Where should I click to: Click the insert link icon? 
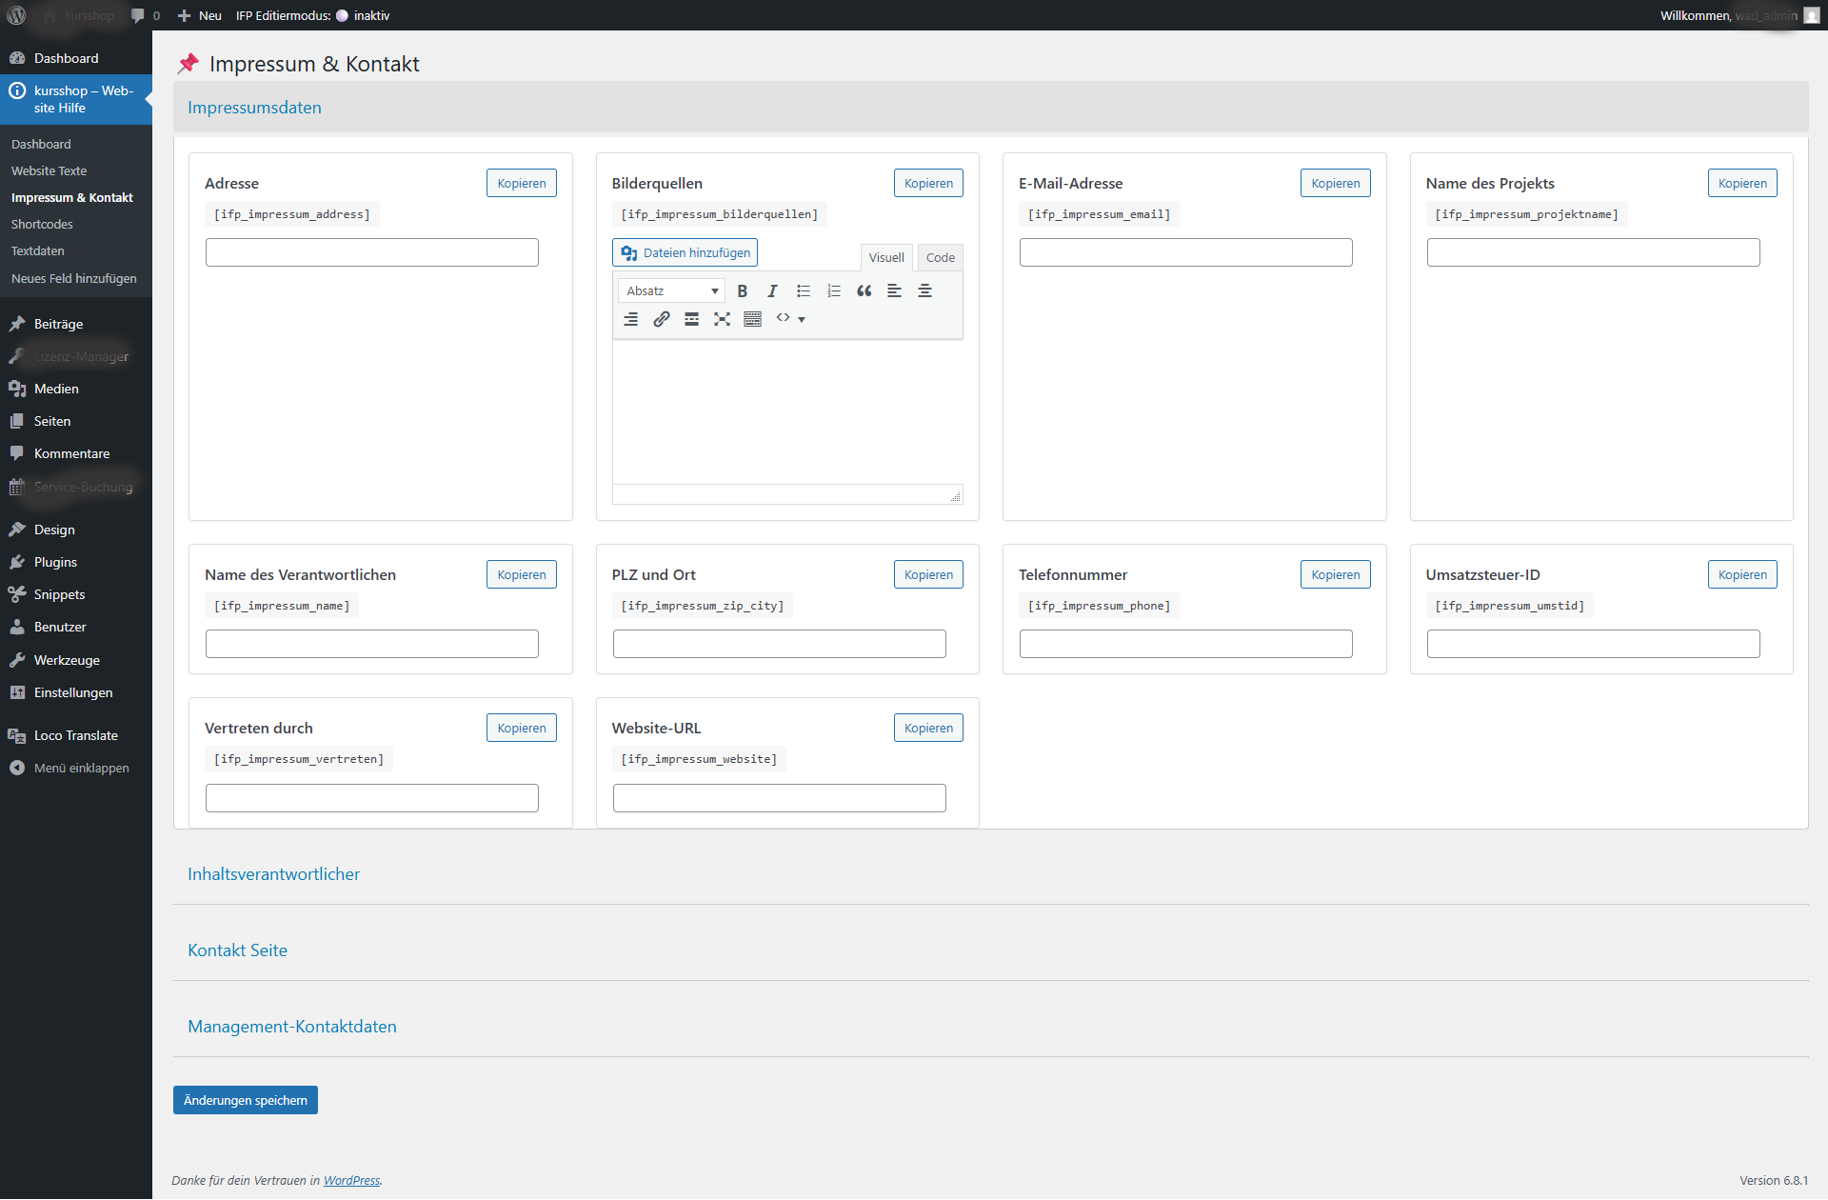[x=661, y=319]
